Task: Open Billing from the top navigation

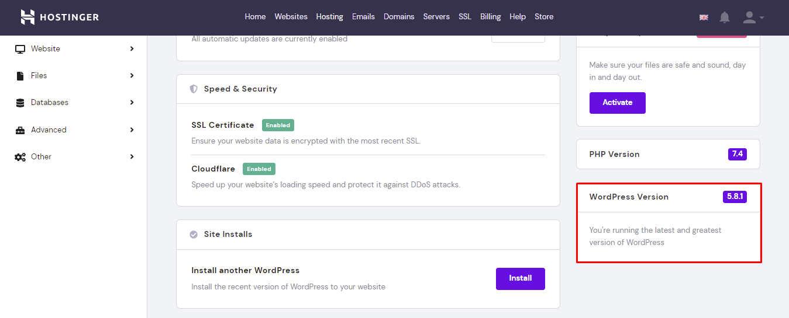Action: 490,17
